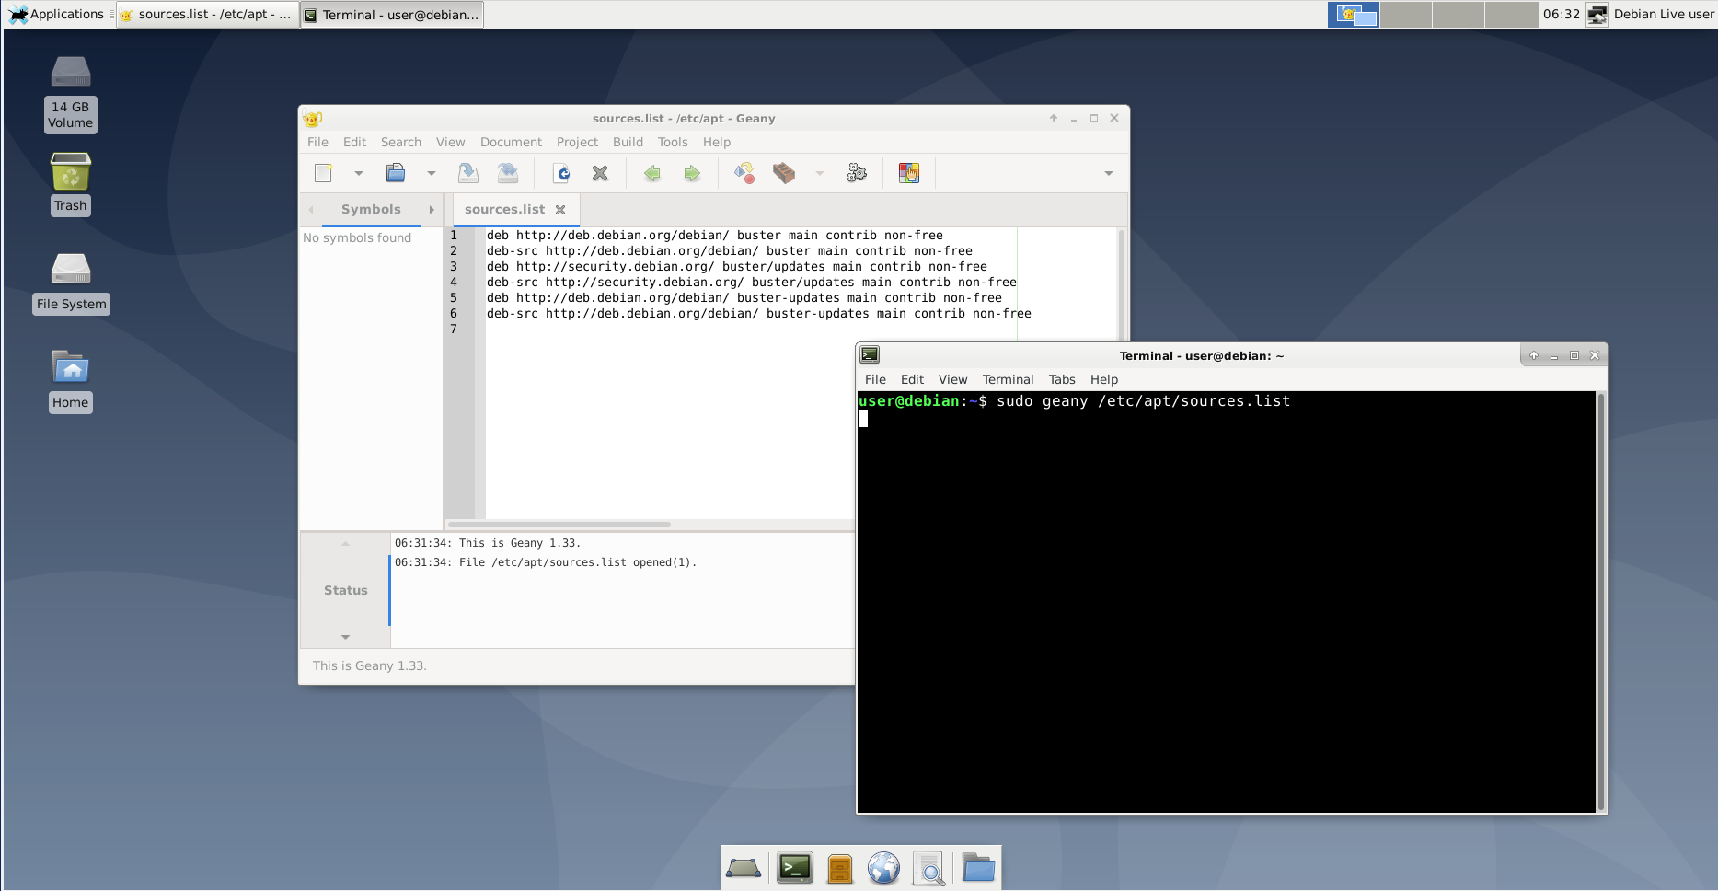Viewport: 1718px width, 891px height.
Task: Click the Geany vertical editor scrollbar
Action: (x=1122, y=286)
